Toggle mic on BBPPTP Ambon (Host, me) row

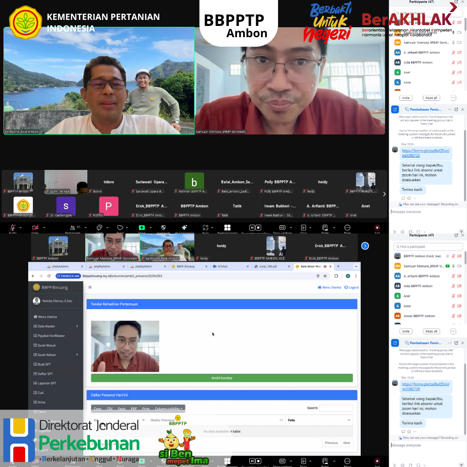click(x=453, y=256)
